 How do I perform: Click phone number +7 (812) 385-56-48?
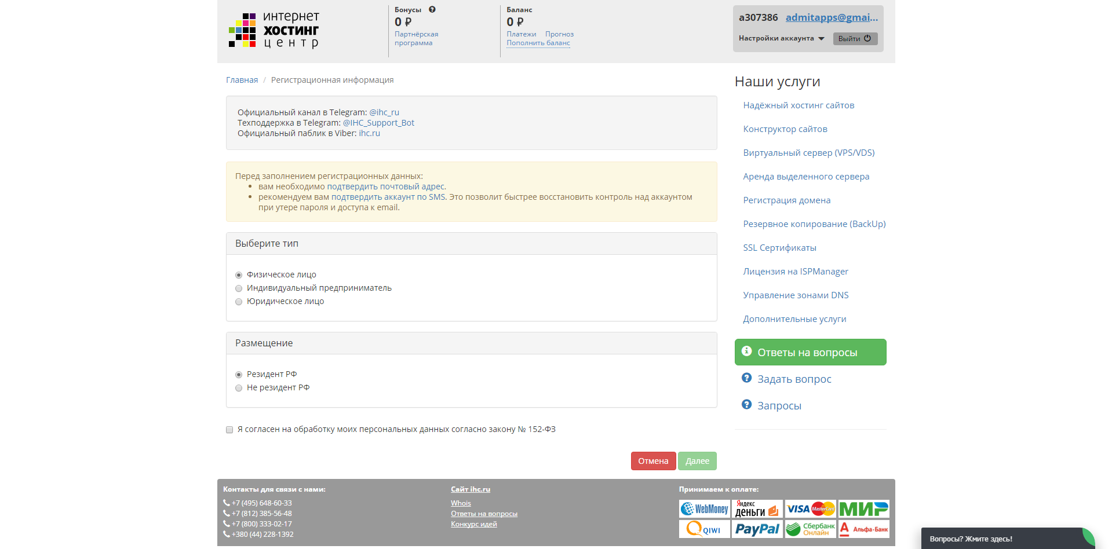tap(261, 514)
